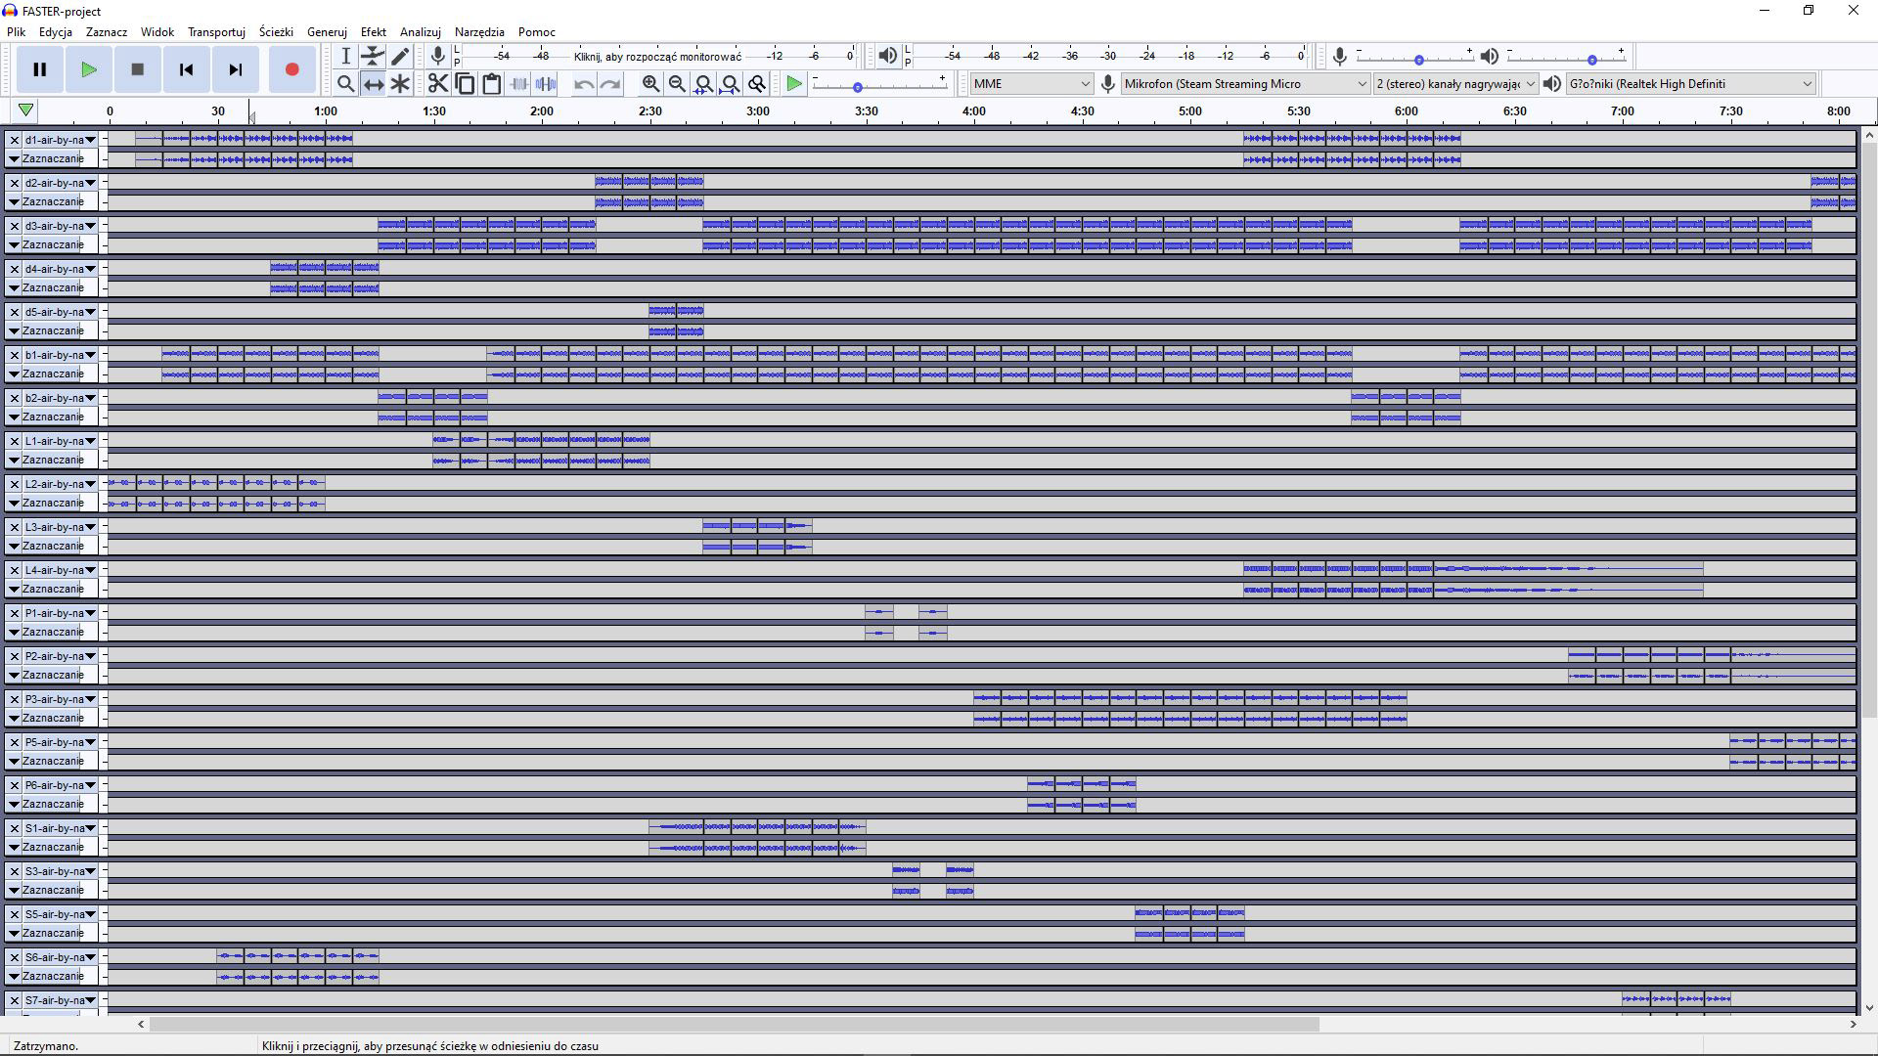Select the Envelope tool
This screenshot has width=1878, height=1056.
click(373, 56)
